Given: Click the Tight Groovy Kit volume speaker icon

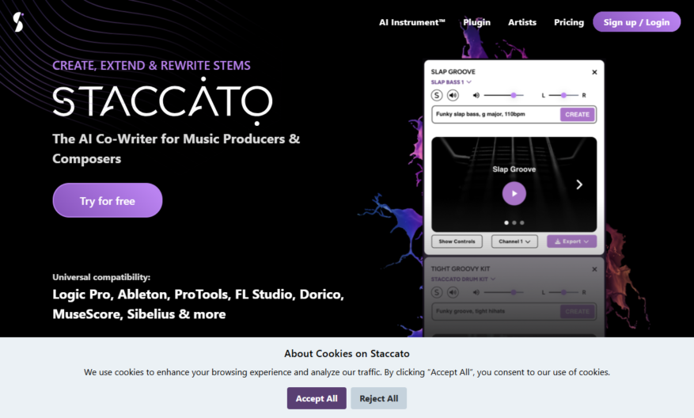Looking at the screenshot, I should 476,292.
